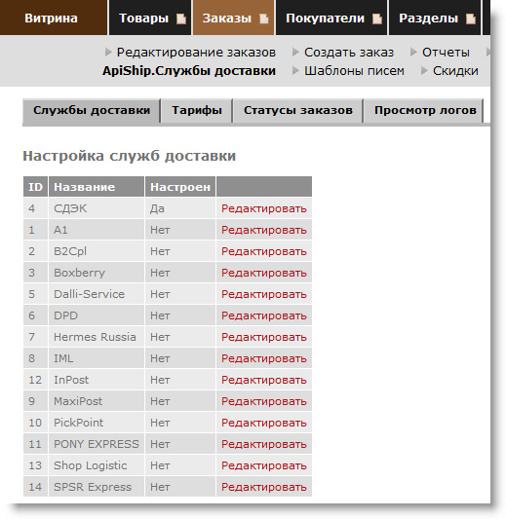Image resolution: width=506 pixels, height=519 pixels.
Task: Open the Витрина main menu tab
Action: click(53, 18)
